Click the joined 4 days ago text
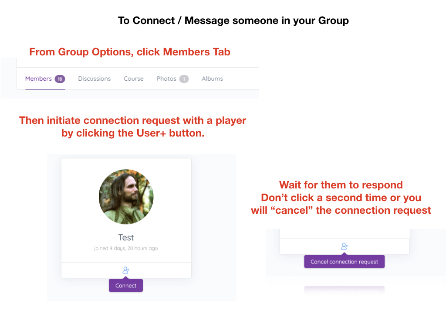446x335 pixels. point(126,248)
